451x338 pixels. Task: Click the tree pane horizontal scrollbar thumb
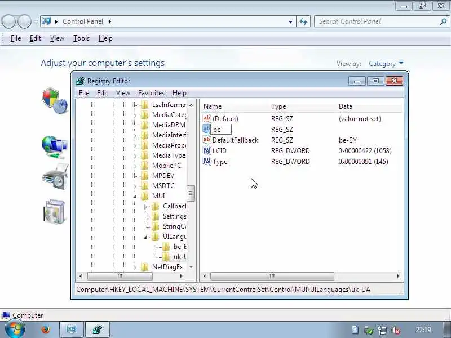click(x=120, y=277)
